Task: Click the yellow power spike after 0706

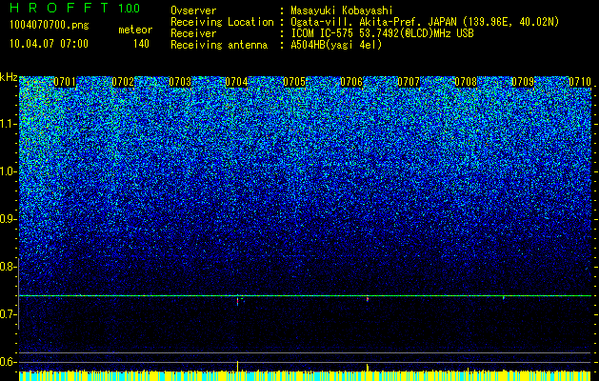Action: 368,368
